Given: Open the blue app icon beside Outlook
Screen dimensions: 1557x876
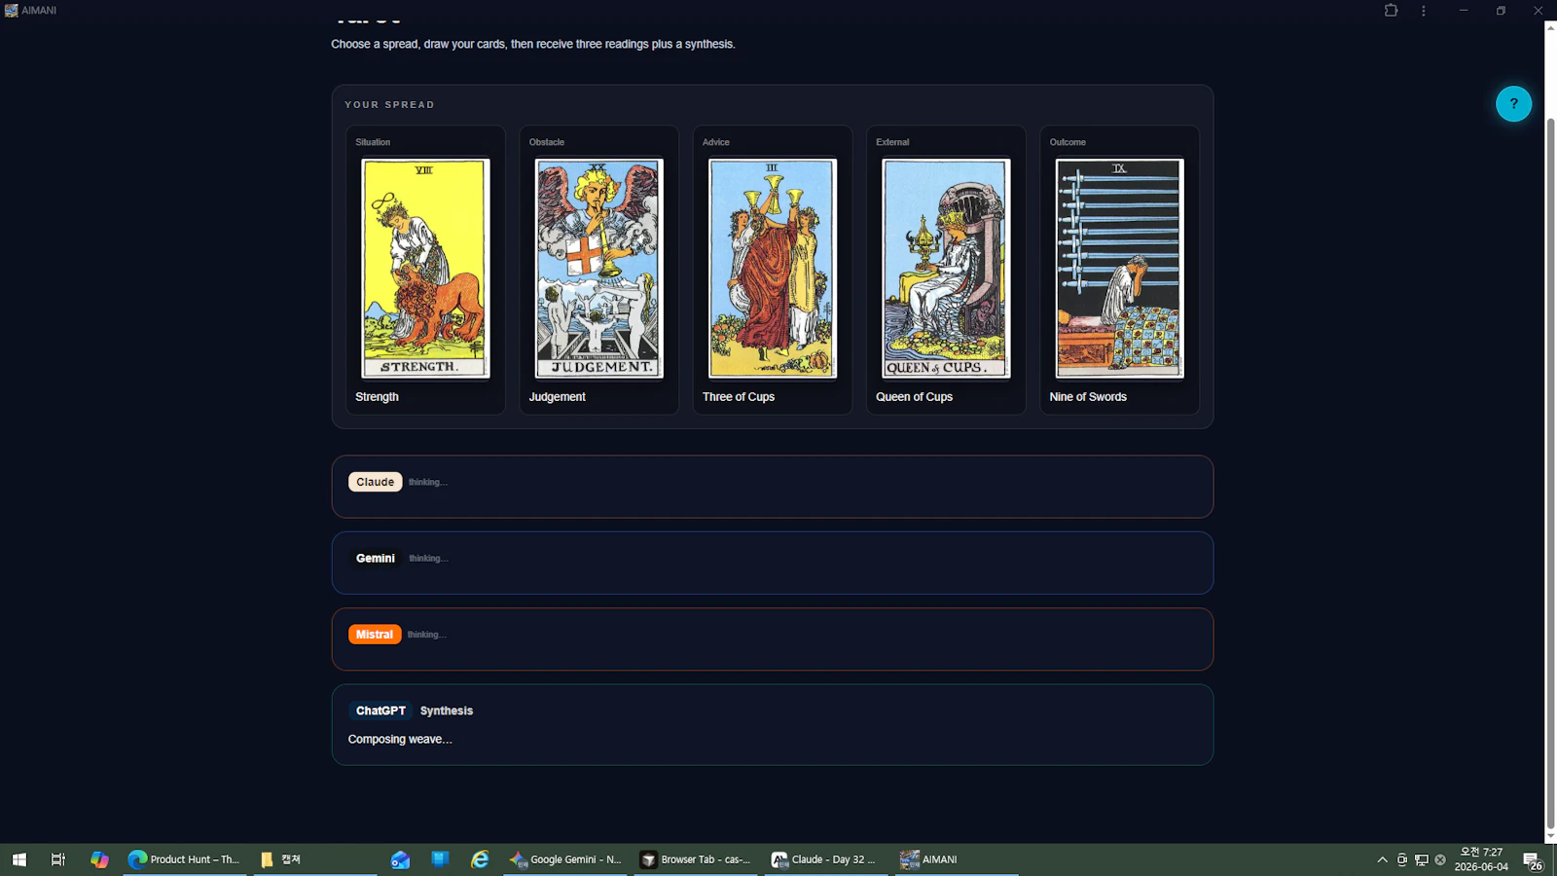Looking at the screenshot, I should point(440,859).
